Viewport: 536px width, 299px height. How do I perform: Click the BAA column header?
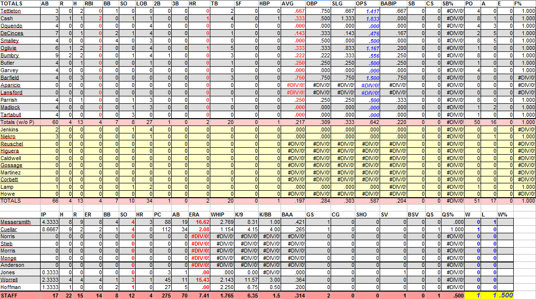tap(293, 214)
